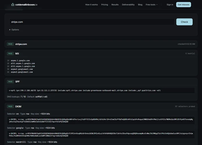
Task: Click the Selector: cm line
Action: pos(29,114)
